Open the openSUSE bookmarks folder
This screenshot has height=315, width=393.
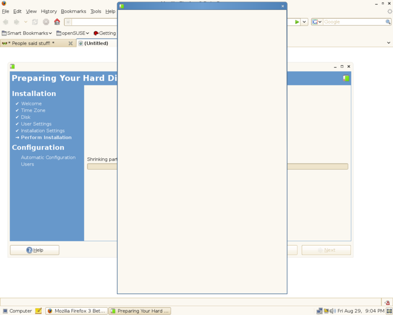[x=73, y=33]
